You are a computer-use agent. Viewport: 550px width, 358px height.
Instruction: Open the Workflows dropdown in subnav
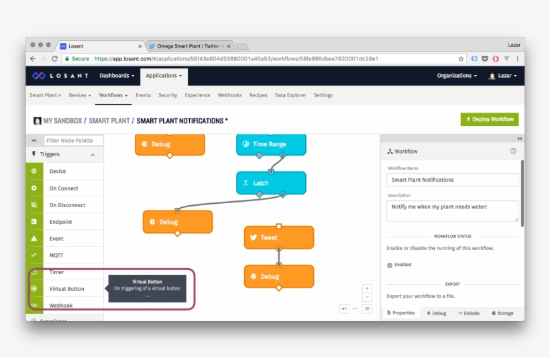click(x=113, y=95)
